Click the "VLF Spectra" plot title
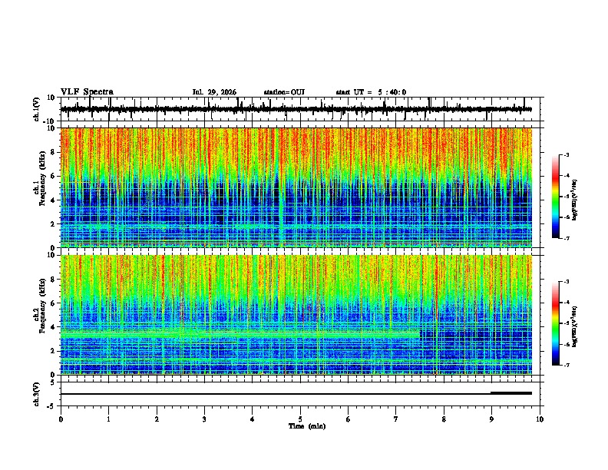Image resolution: width=608 pixels, height=470 pixels. pyautogui.click(x=87, y=92)
